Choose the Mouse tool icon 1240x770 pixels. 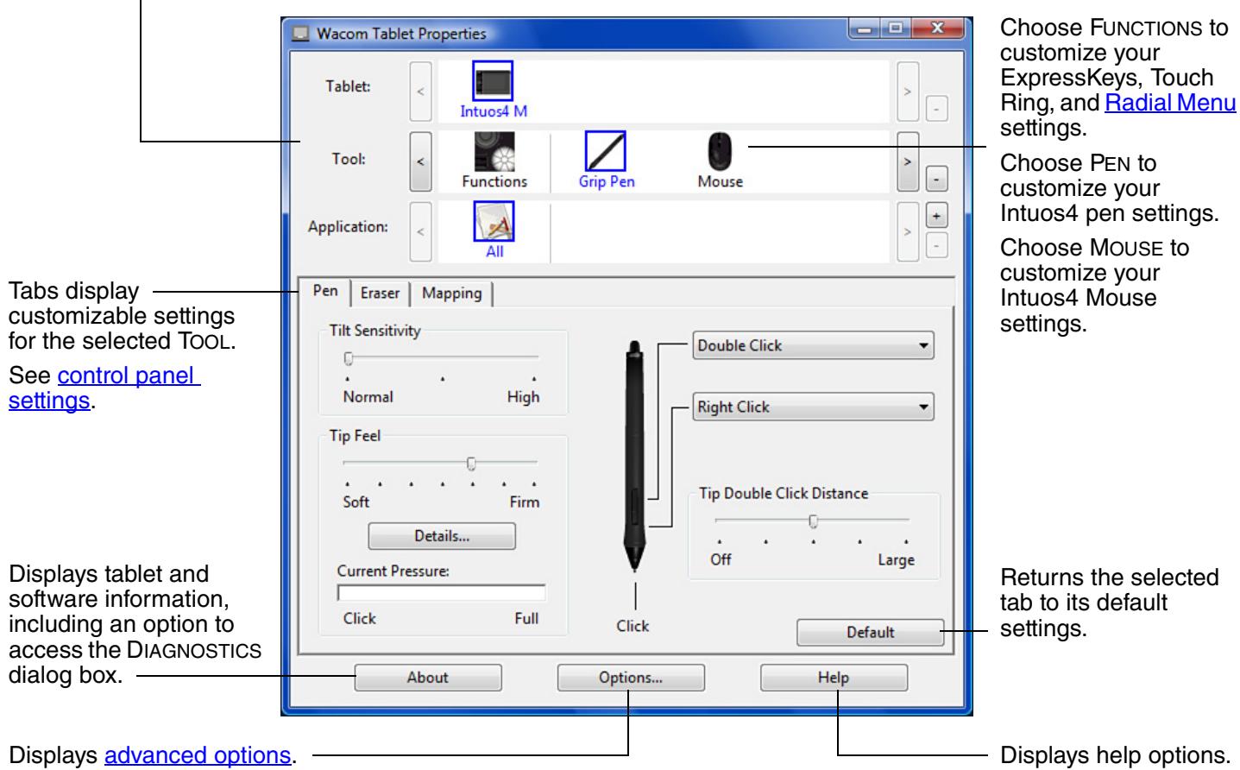click(720, 152)
